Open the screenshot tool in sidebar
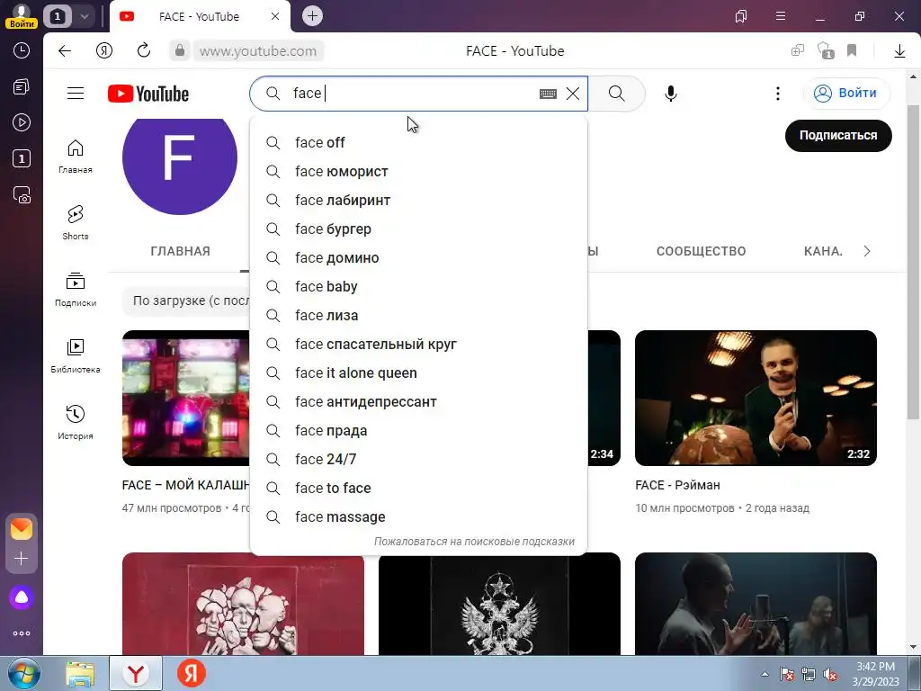 22,194
